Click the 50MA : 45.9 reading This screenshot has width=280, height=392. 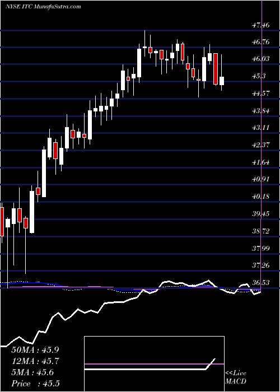point(35,350)
